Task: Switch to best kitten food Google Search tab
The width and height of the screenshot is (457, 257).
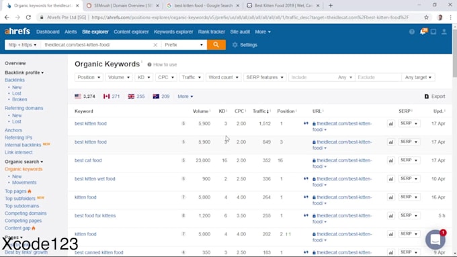Action: click(x=203, y=5)
